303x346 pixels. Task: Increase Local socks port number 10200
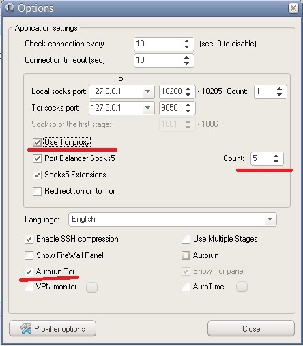tap(188, 89)
